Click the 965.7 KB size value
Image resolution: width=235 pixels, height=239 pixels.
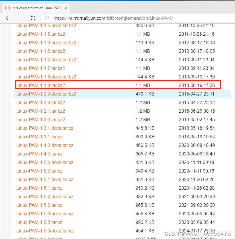pyautogui.click(x=145, y=154)
